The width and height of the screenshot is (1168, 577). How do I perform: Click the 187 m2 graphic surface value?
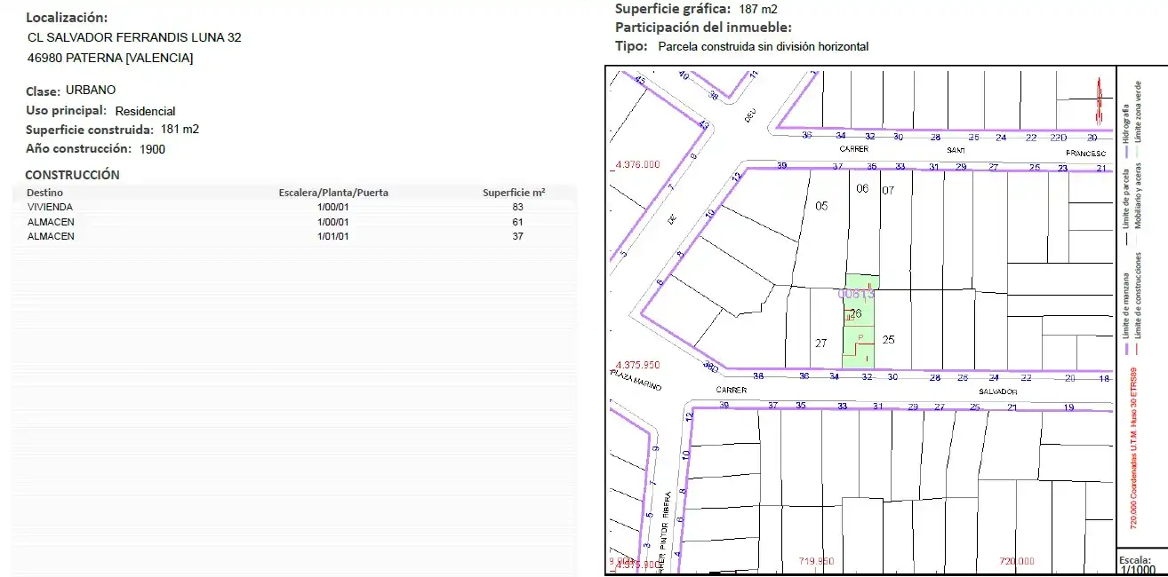758,9
